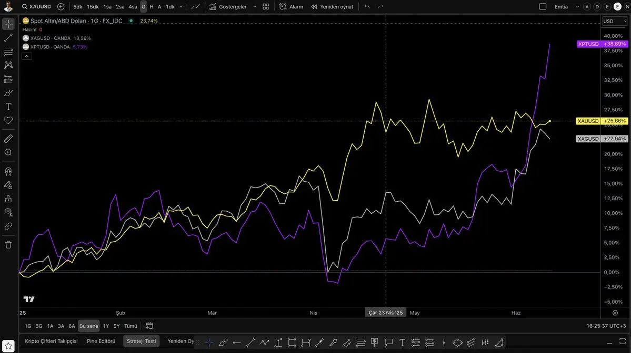The width and height of the screenshot is (631, 353).
Task: Open indicator templates grid icon
Action: point(266,7)
